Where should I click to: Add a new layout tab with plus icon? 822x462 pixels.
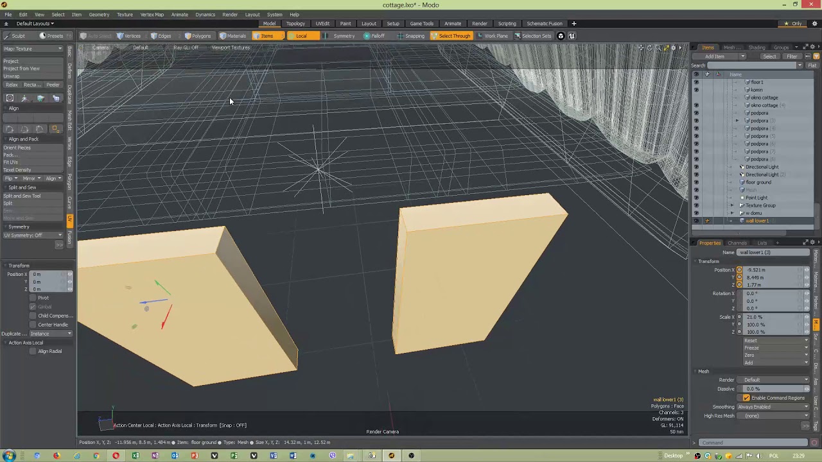[x=574, y=24]
